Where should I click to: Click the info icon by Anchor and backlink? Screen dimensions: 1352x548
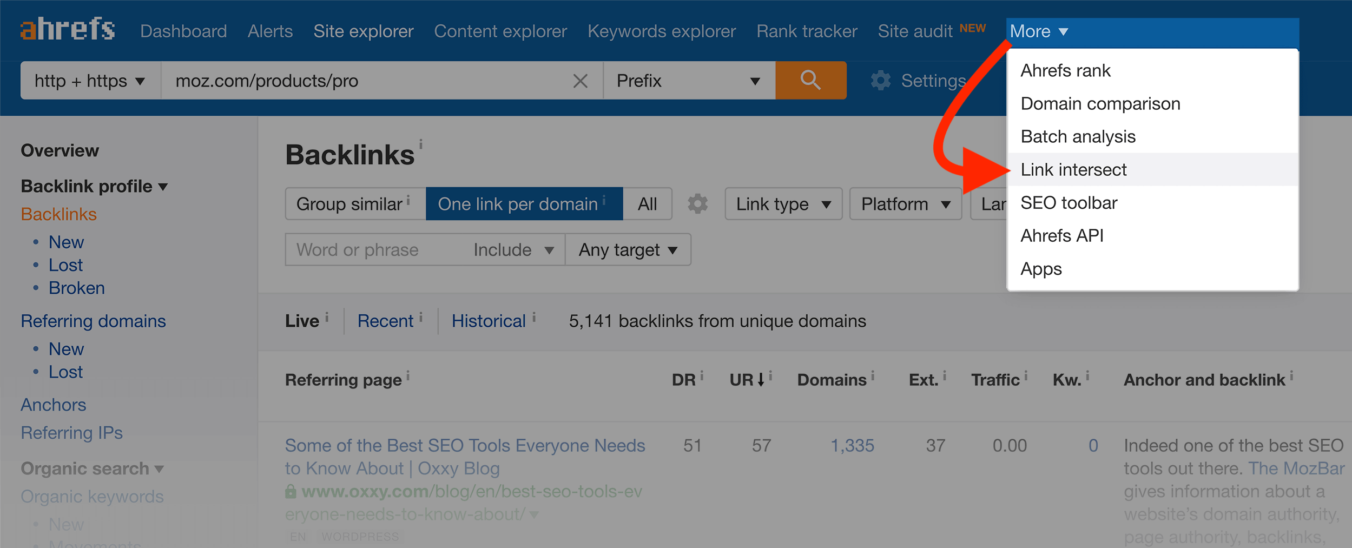click(x=1291, y=375)
